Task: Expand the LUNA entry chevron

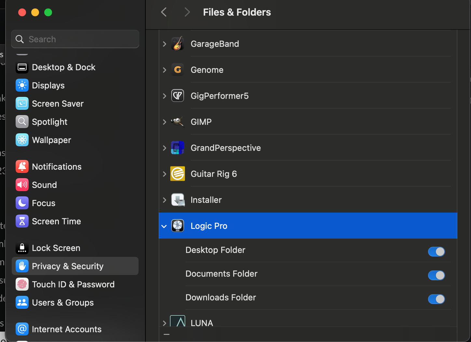Action: 164,323
